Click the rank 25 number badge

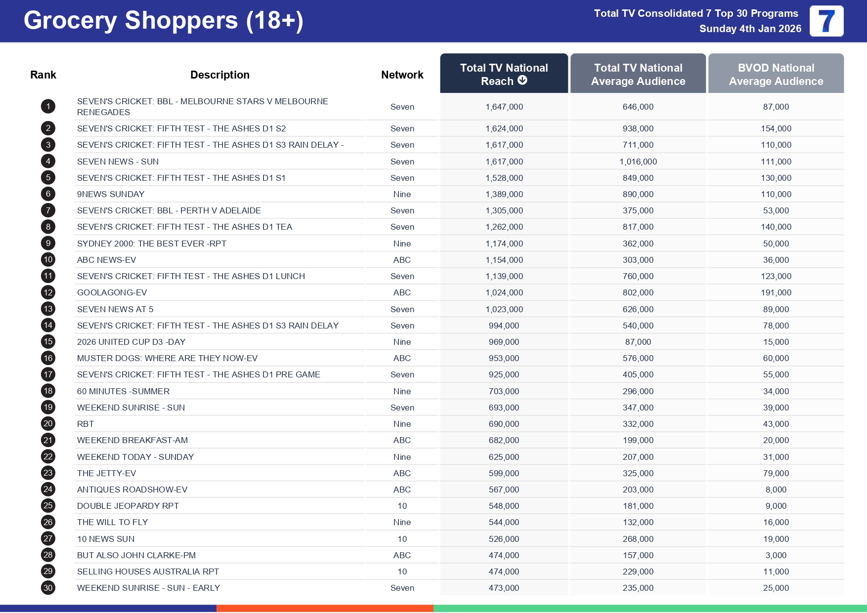48,506
